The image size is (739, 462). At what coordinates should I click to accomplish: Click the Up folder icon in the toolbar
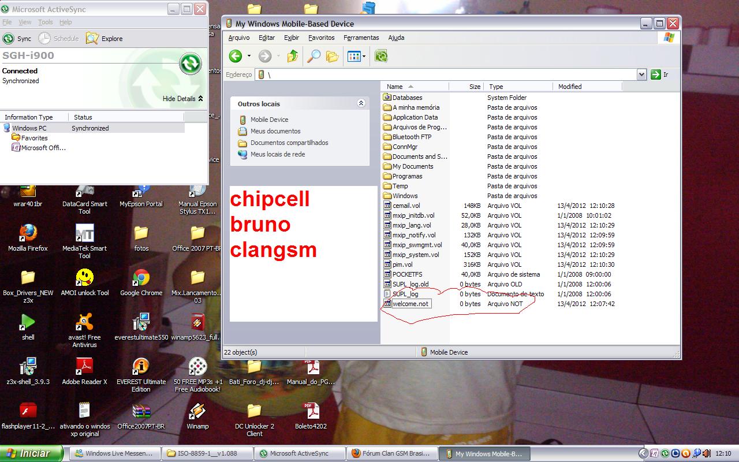pyautogui.click(x=293, y=56)
